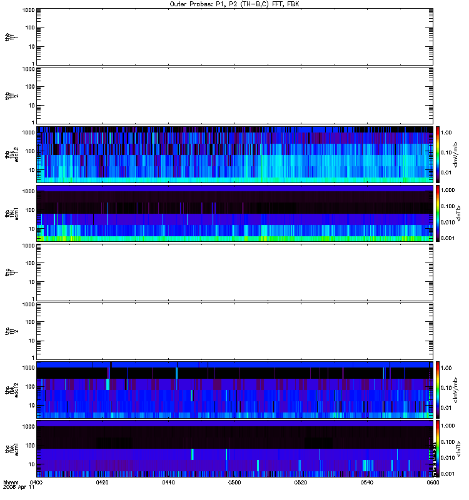Select the '0540' time axis label
Screen dimensions: 469x500
point(367,482)
